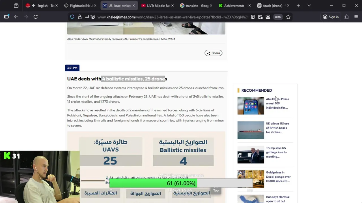Open the tracking protection shield icon
Screen dimensions: 362x203
[72, 17]
